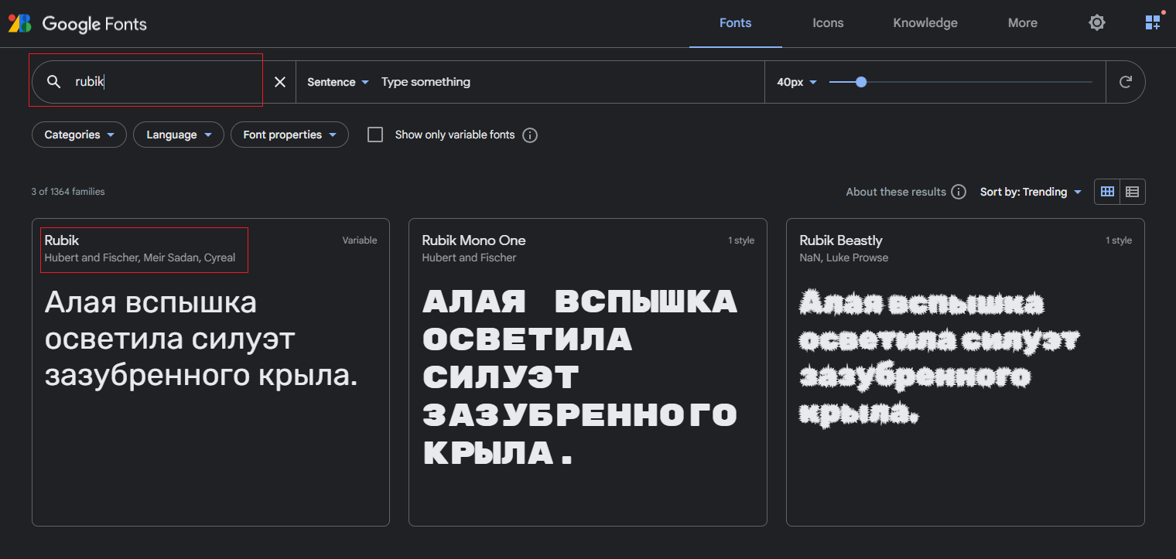This screenshot has width=1176, height=559.
Task: Click the 'Variable' label on Rubik card
Action: tap(360, 240)
